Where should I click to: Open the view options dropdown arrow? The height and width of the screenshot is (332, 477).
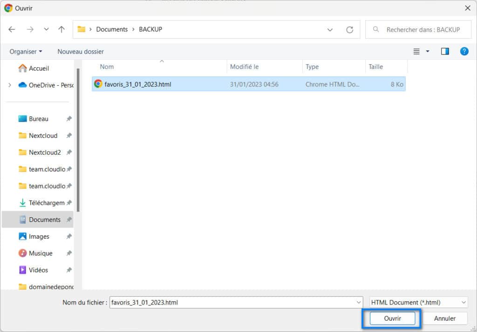[x=428, y=51]
